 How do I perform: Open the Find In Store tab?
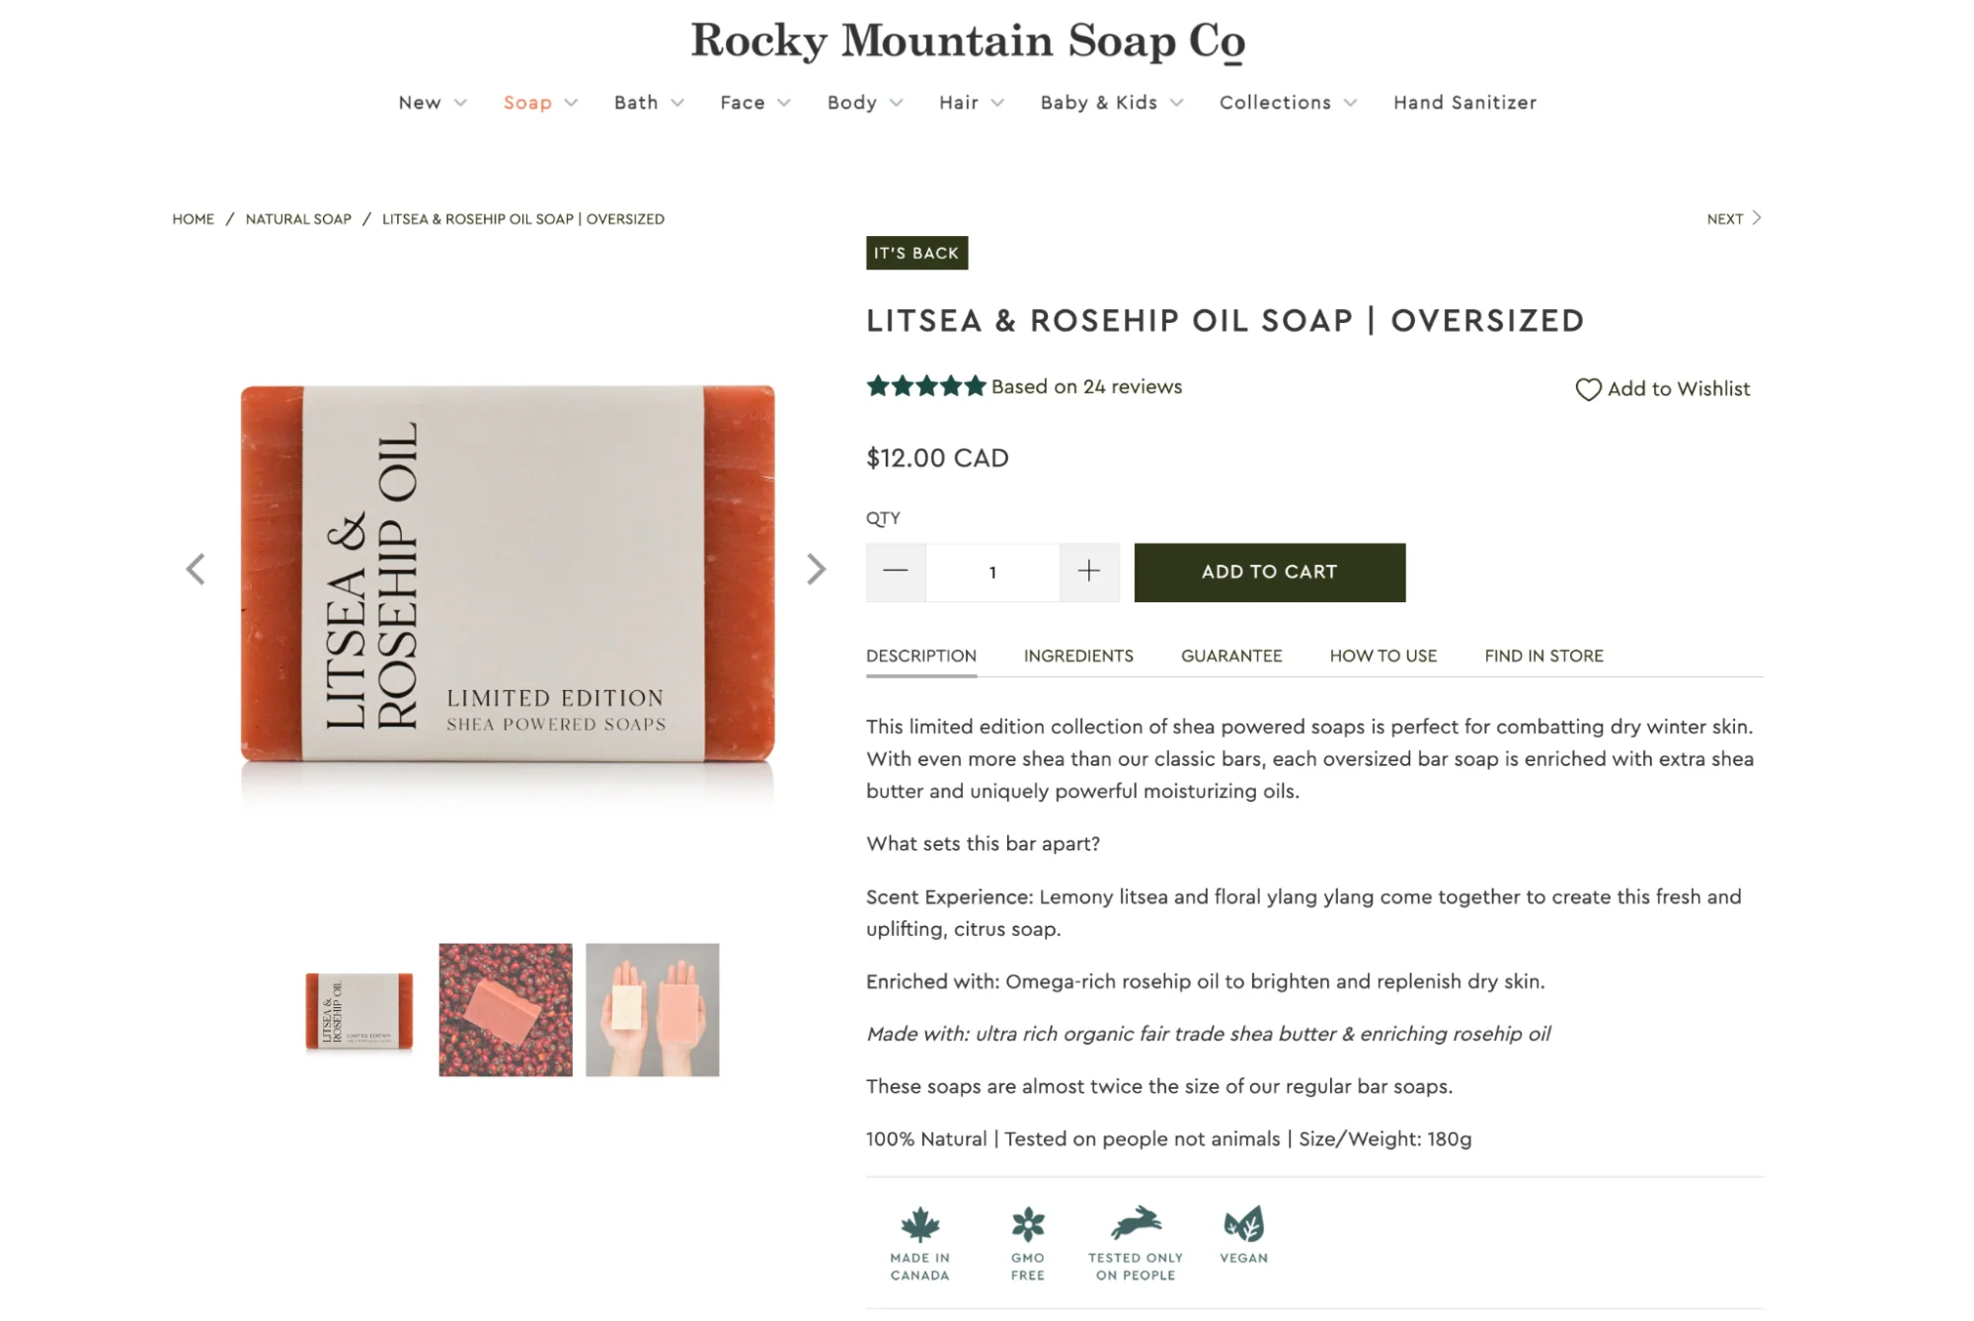point(1542,656)
